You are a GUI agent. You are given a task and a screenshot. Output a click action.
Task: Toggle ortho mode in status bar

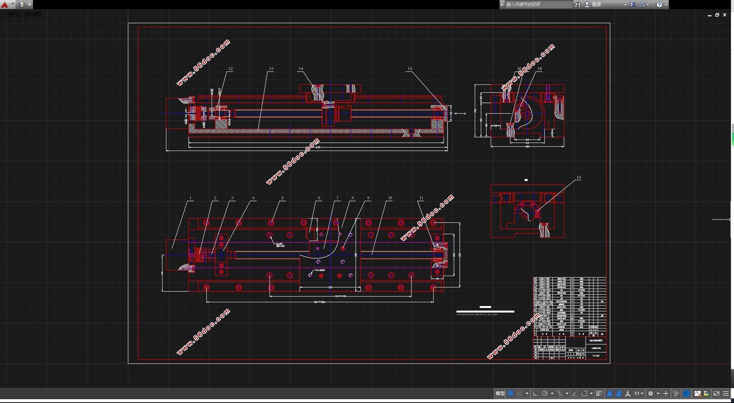pyautogui.click(x=536, y=393)
